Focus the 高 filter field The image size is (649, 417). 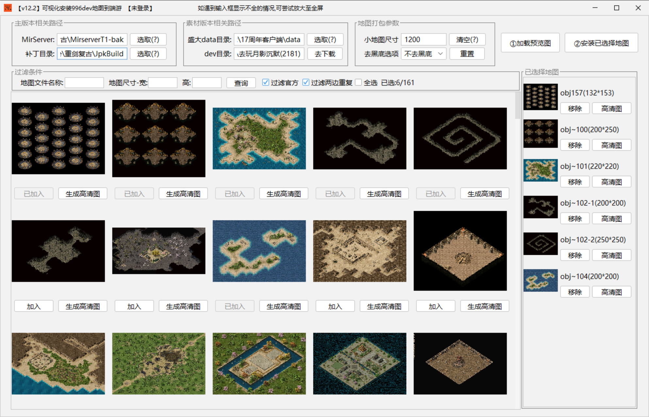pyautogui.click(x=207, y=83)
